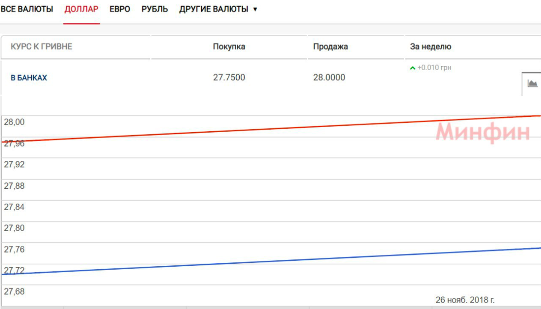Click the Продажа column header
This screenshot has height=309, width=541.
(330, 47)
